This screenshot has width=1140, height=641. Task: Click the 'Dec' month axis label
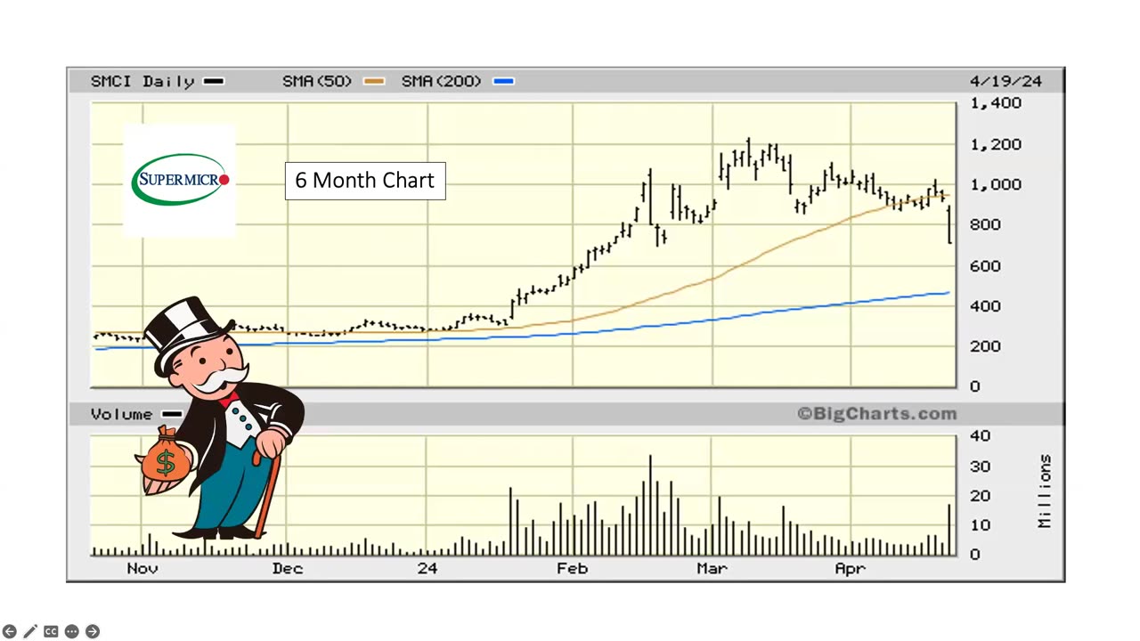coord(288,568)
